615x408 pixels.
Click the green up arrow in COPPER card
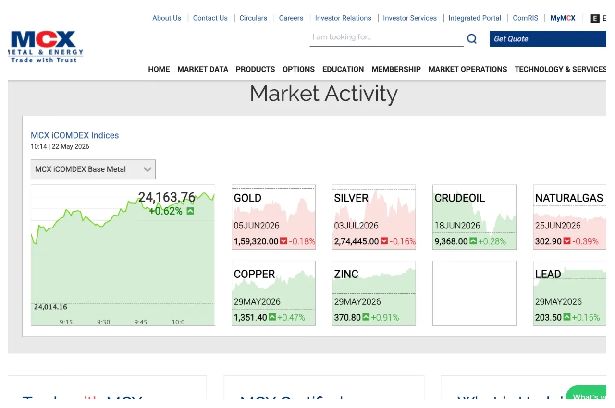(272, 317)
